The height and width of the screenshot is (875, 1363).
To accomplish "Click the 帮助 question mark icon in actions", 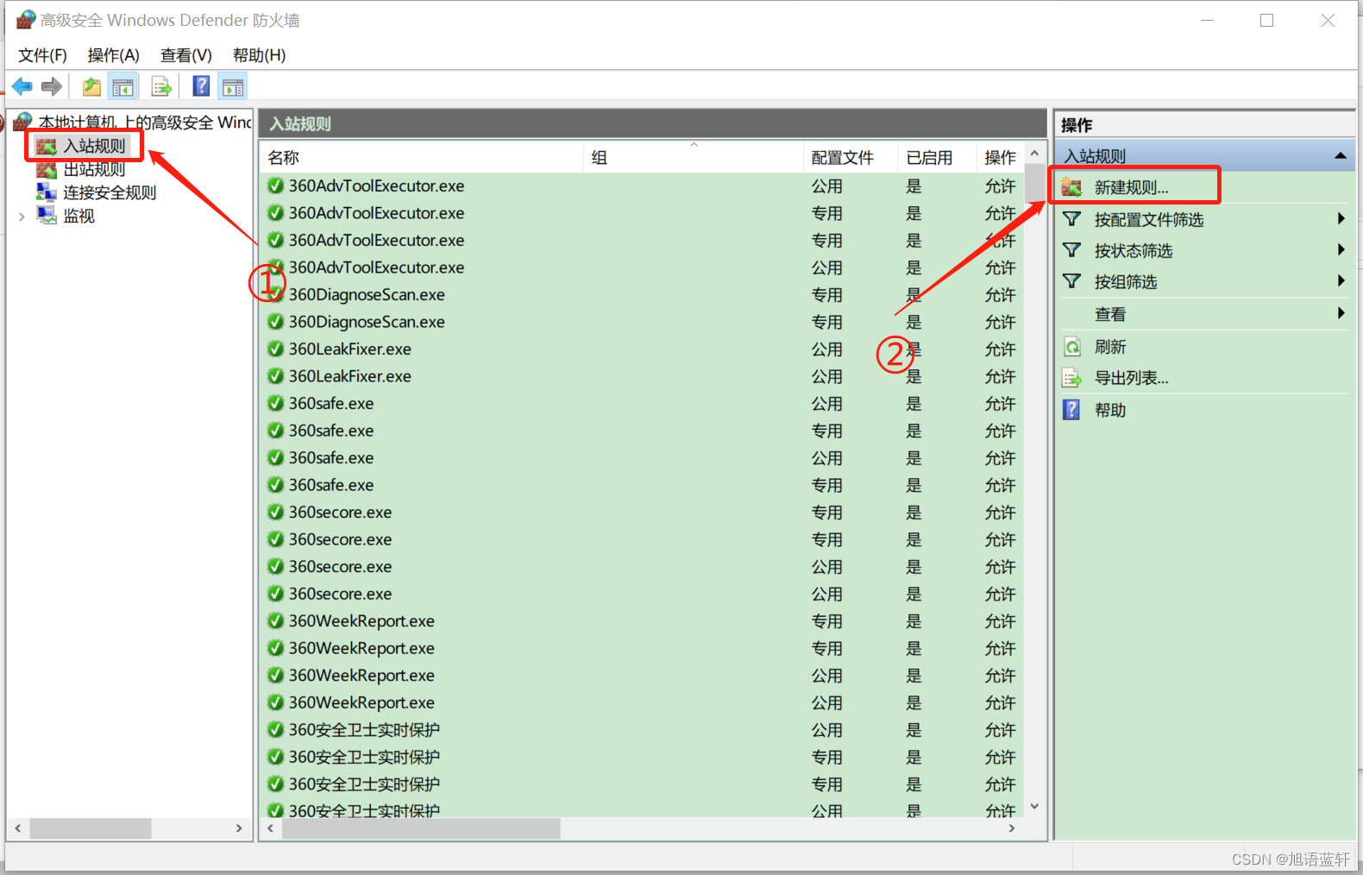I will point(1071,410).
